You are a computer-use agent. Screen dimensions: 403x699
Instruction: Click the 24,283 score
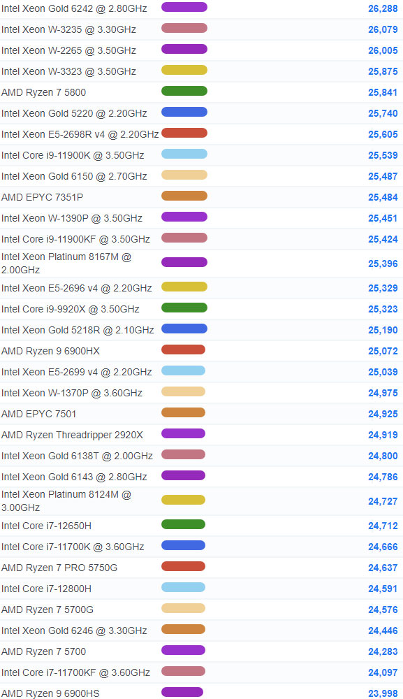(383, 651)
